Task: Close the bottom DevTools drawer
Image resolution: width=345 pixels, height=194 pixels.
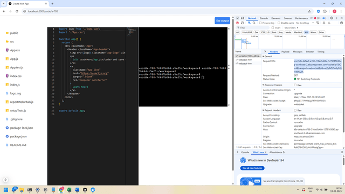Action: (x=342, y=152)
